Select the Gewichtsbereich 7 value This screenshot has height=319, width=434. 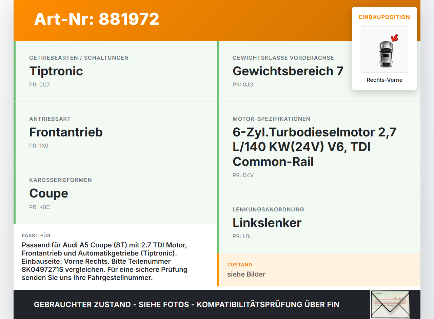pyautogui.click(x=288, y=71)
